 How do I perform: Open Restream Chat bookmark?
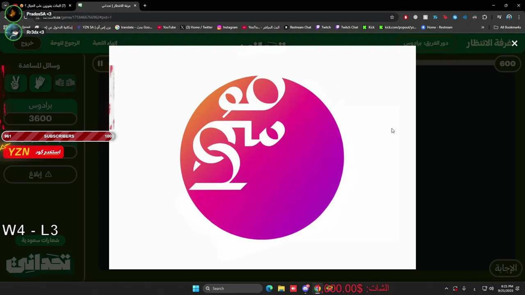pos(298,27)
